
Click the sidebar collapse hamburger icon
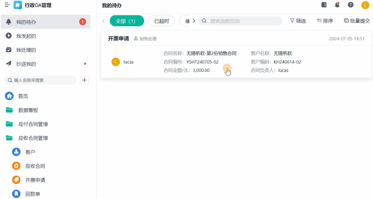7,5
